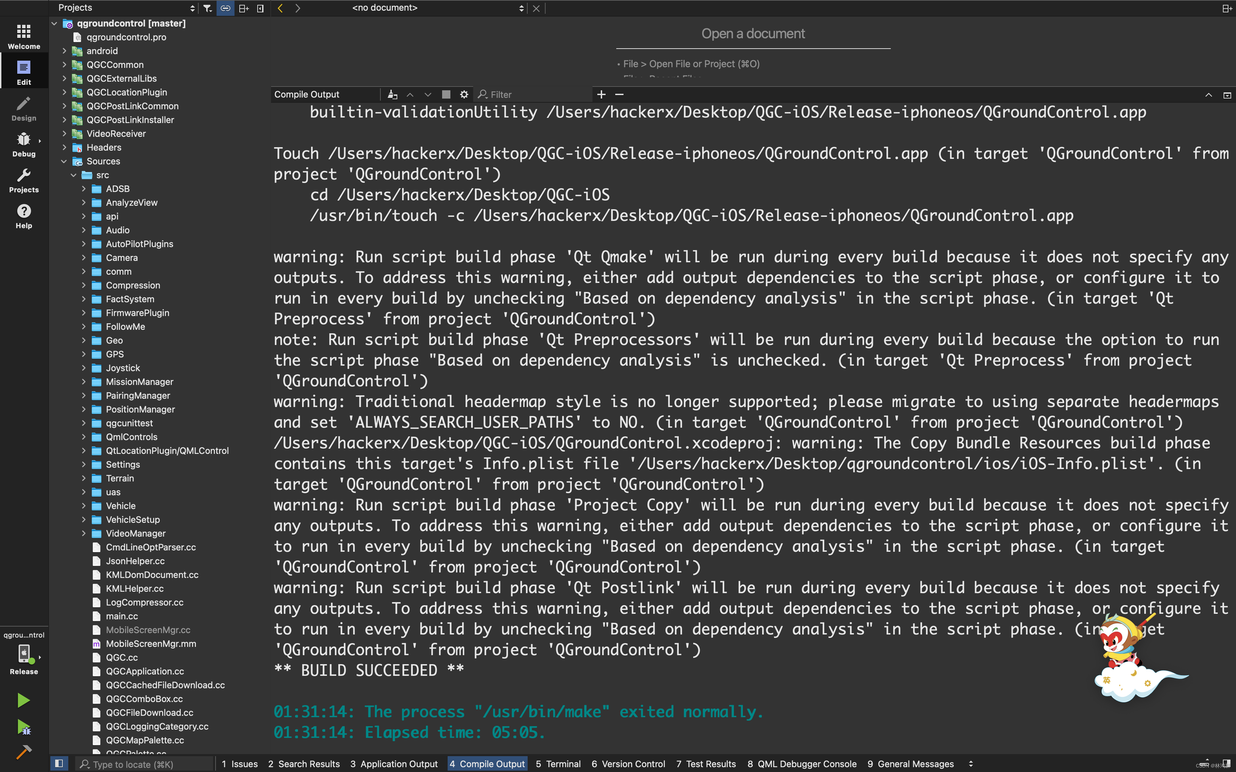Open the Projects mode settings
The height and width of the screenshot is (772, 1236).
tap(23, 180)
